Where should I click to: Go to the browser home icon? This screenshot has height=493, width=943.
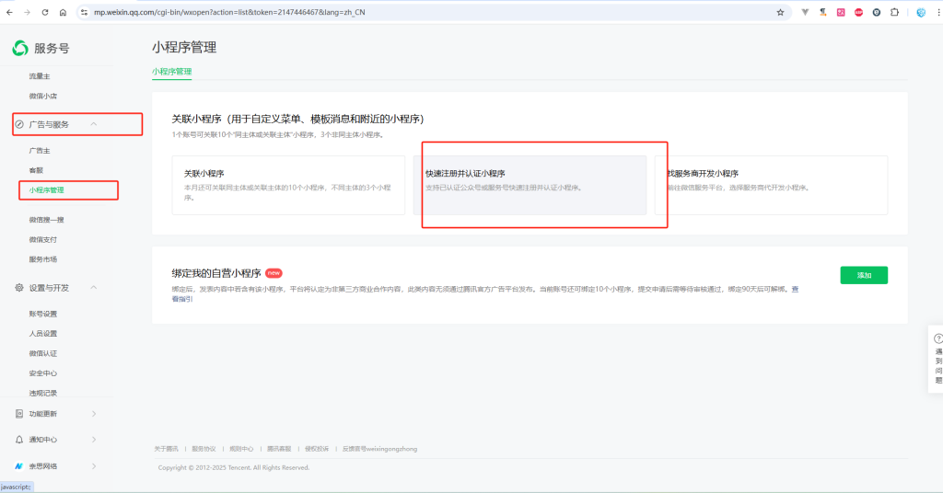coord(62,12)
